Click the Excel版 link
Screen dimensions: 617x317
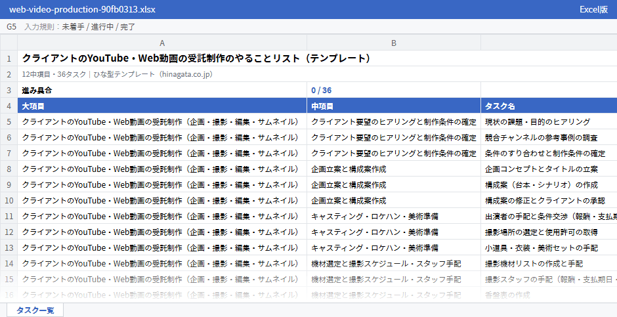pyautogui.click(x=593, y=9)
